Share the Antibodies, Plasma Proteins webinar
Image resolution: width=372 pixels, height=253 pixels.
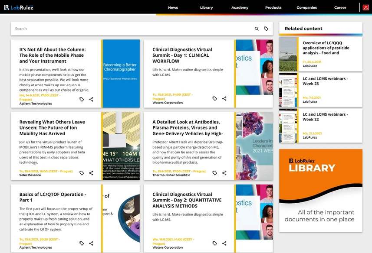click(x=224, y=173)
